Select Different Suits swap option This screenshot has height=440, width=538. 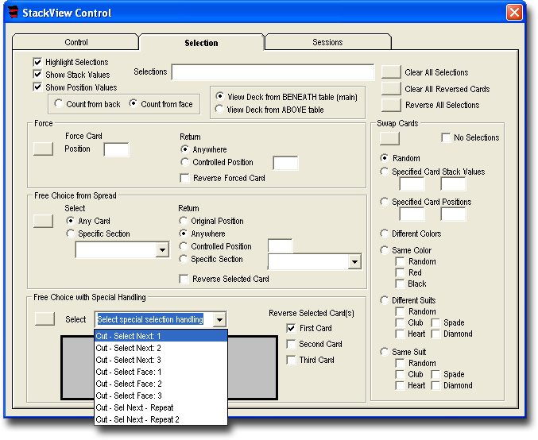point(385,300)
